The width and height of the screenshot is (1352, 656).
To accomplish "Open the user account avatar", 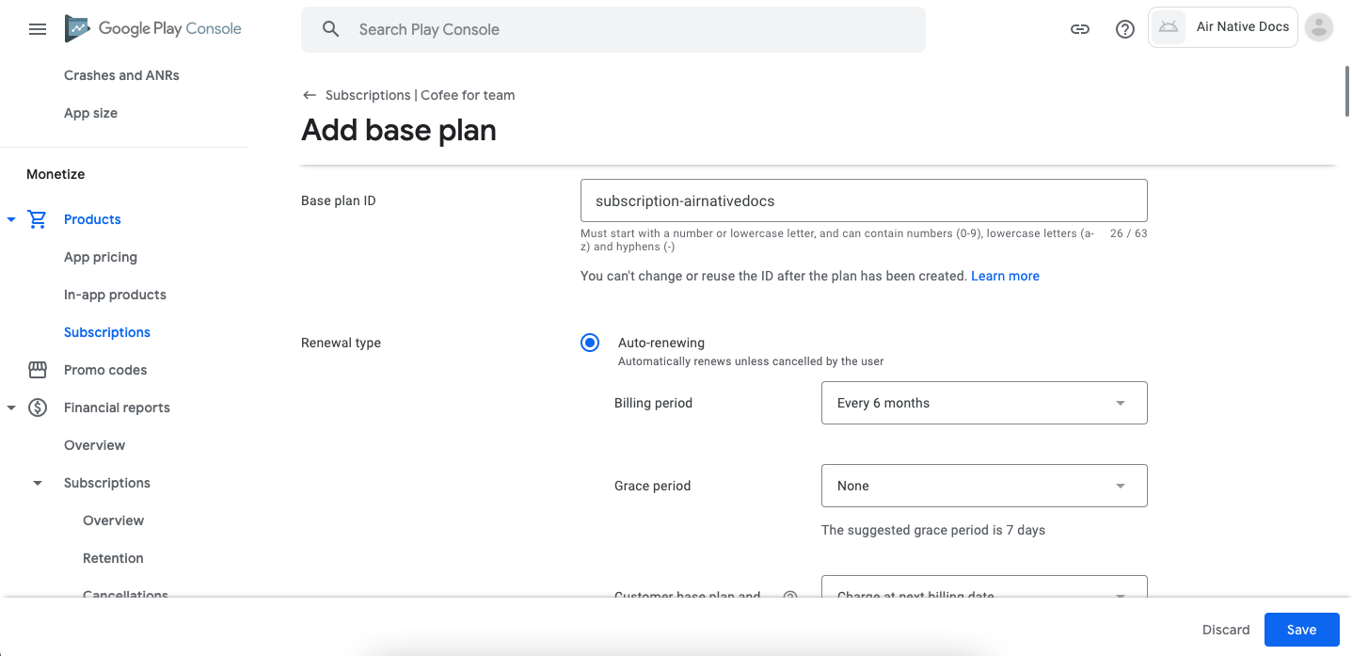I will click(1319, 28).
